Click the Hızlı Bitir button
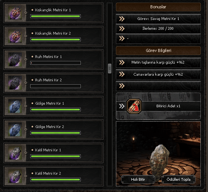The width and height of the screenshot is (208, 192). 138,179
